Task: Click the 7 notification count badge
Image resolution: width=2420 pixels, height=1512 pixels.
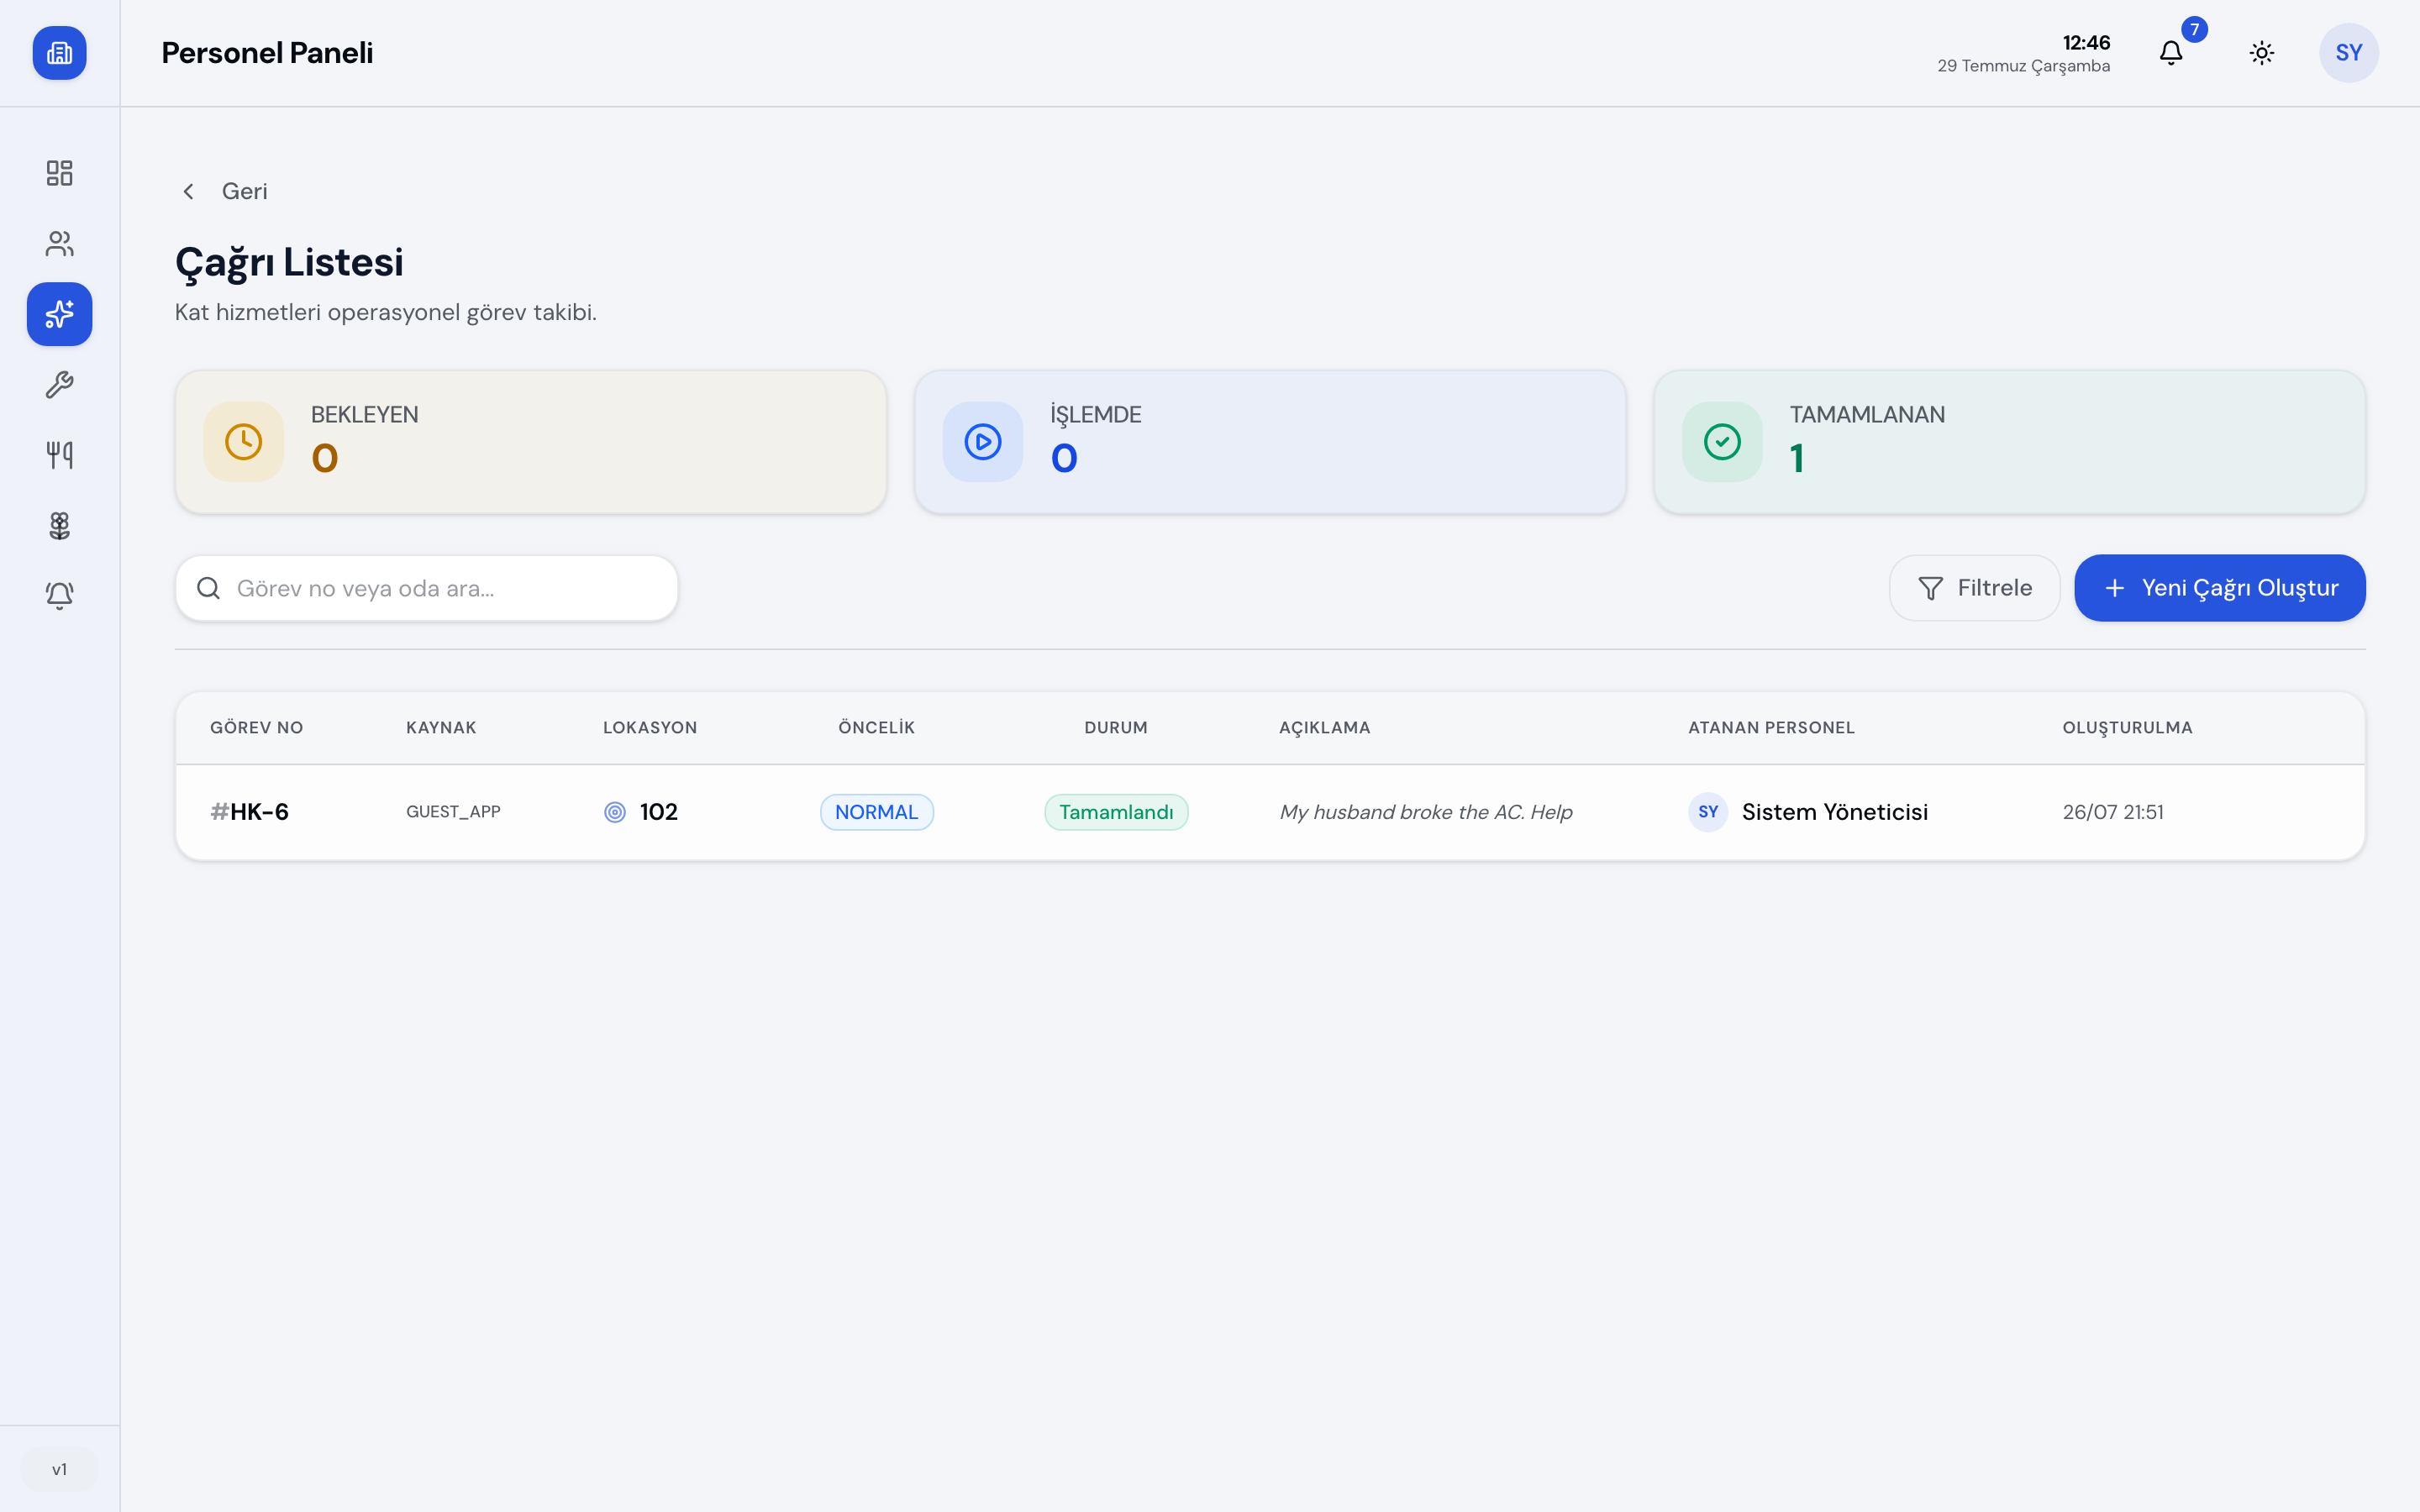Action: click(2194, 30)
